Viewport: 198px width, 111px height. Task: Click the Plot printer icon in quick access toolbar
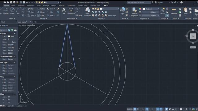[24, 2]
